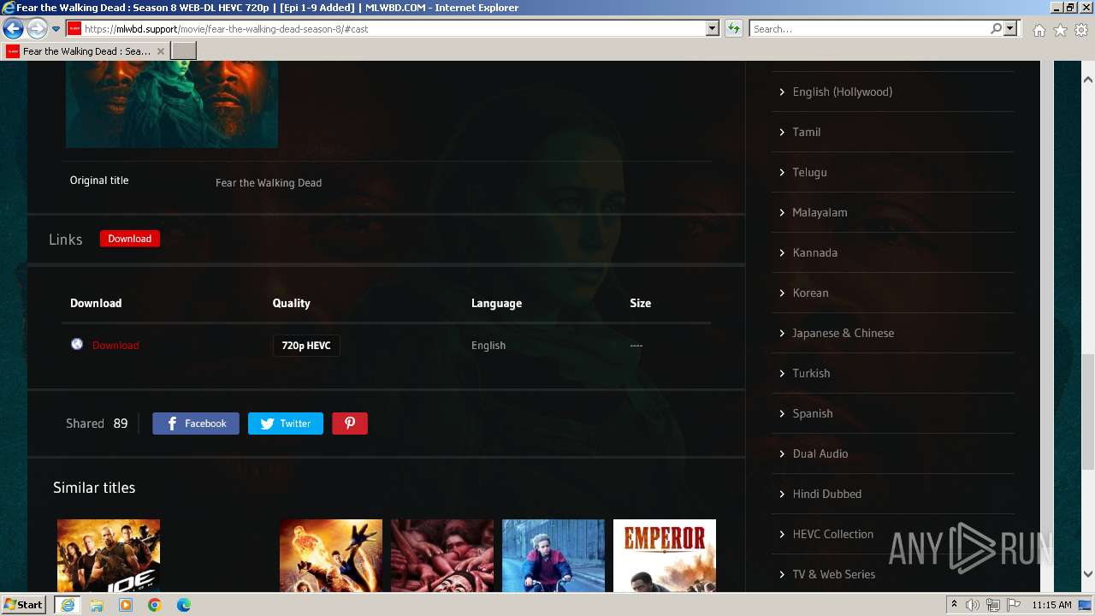This screenshot has width=1095, height=616.
Task: Open Favorites star icon
Action: (x=1060, y=30)
